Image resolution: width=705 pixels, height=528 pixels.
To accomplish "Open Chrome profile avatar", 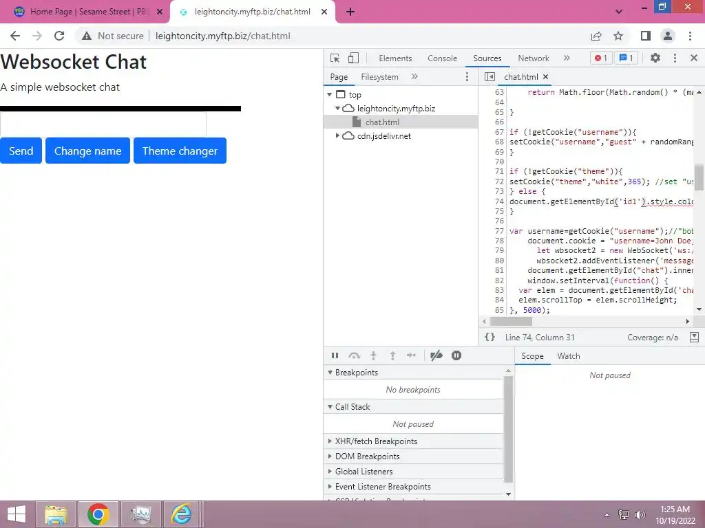I will coord(668,36).
